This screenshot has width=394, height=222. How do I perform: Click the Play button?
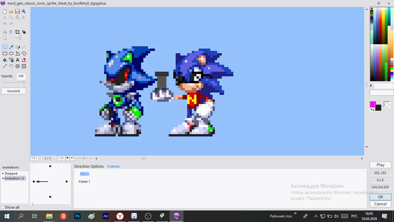[x=380, y=165]
